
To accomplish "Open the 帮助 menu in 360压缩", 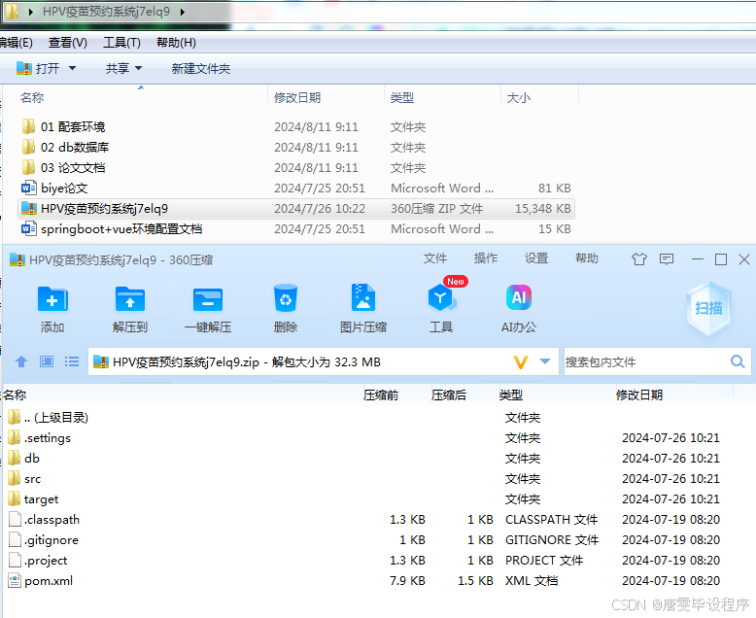I will click(587, 258).
